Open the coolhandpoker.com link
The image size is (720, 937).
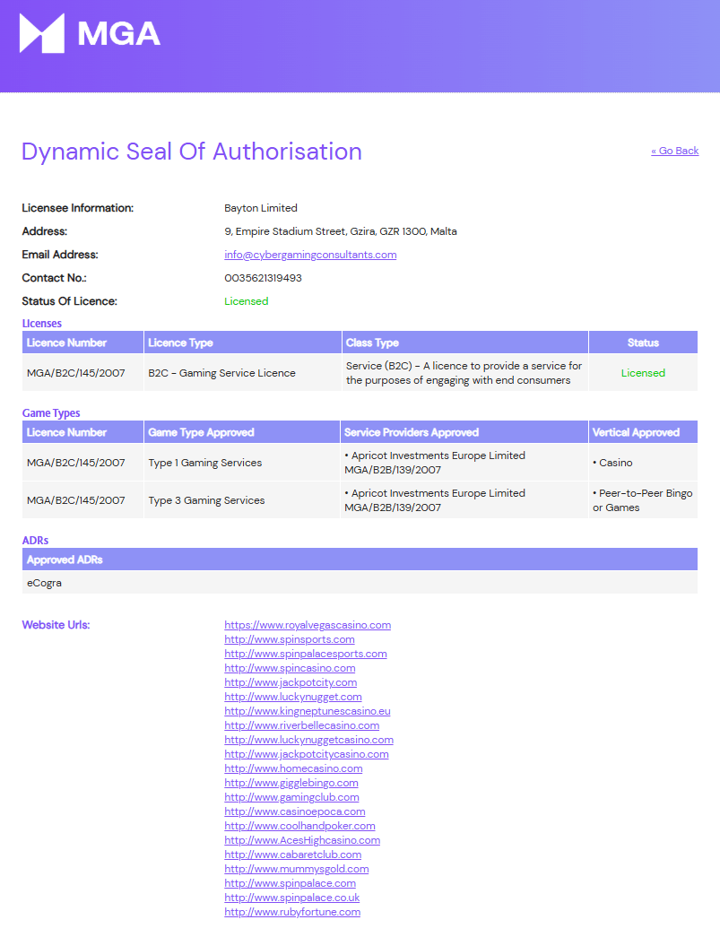pyautogui.click(x=300, y=826)
